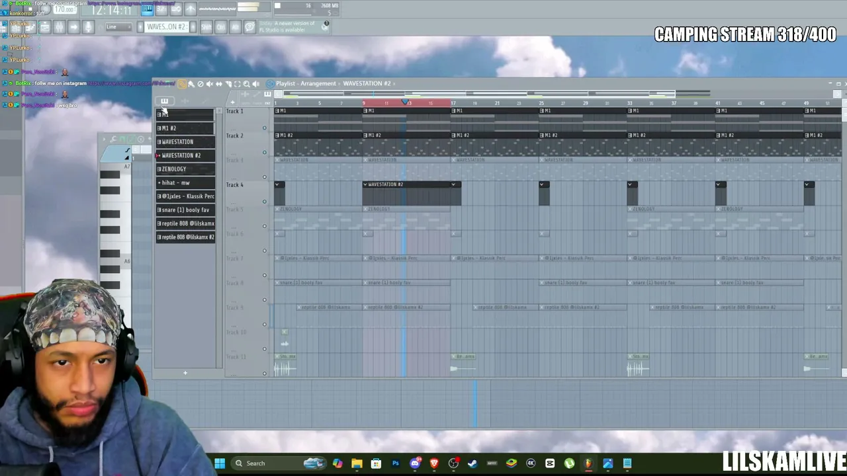Screen dimensions: 847x476
Task: Select the Mute tool in Playlist toolbar
Action: (210, 84)
